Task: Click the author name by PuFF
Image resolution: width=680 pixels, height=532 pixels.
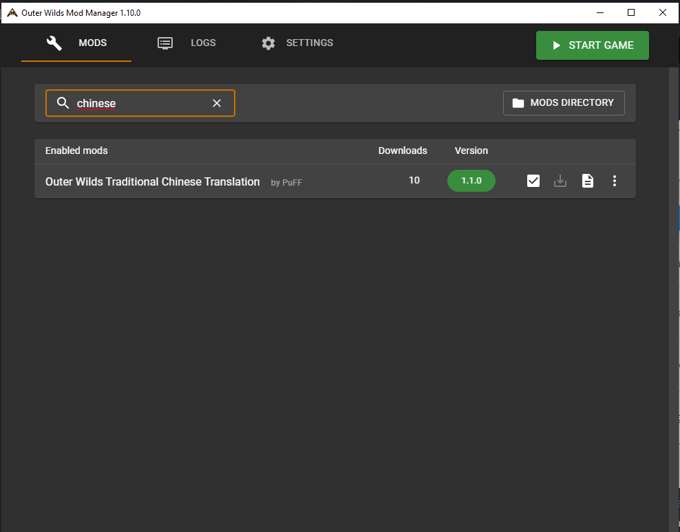Action: click(286, 183)
